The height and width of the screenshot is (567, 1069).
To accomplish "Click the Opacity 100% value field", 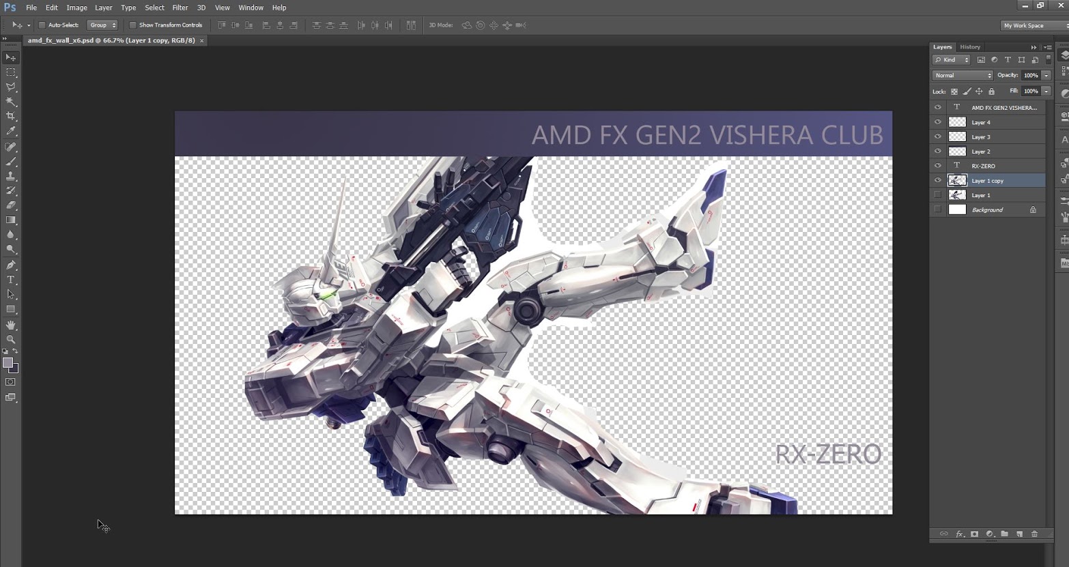I will coord(1031,75).
